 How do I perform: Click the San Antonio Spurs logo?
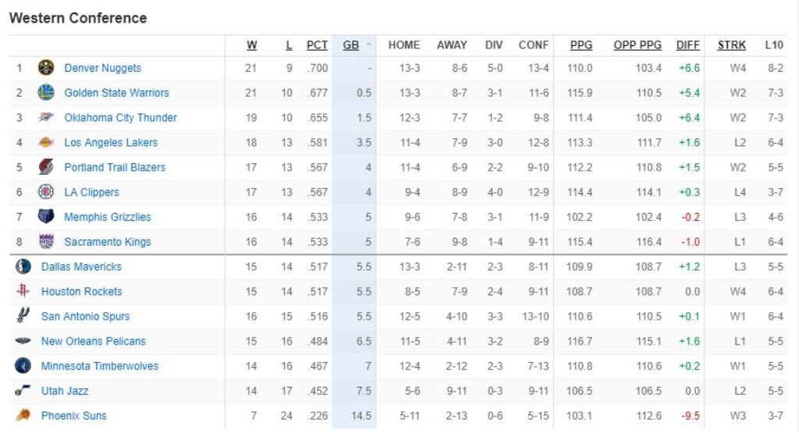pos(23,317)
